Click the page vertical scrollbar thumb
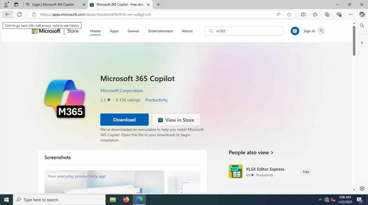The width and height of the screenshot is (368, 205). coord(354,41)
